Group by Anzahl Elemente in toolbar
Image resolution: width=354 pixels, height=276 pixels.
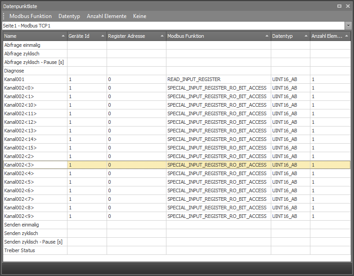pyautogui.click(x=107, y=16)
